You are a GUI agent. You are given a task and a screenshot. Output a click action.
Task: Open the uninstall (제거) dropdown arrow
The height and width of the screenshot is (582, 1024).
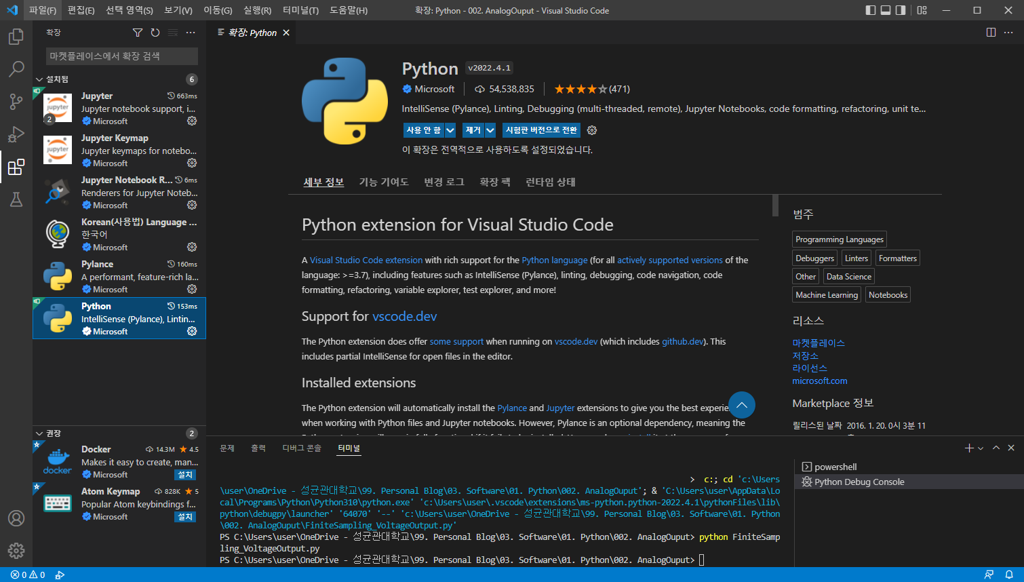(x=490, y=130)
